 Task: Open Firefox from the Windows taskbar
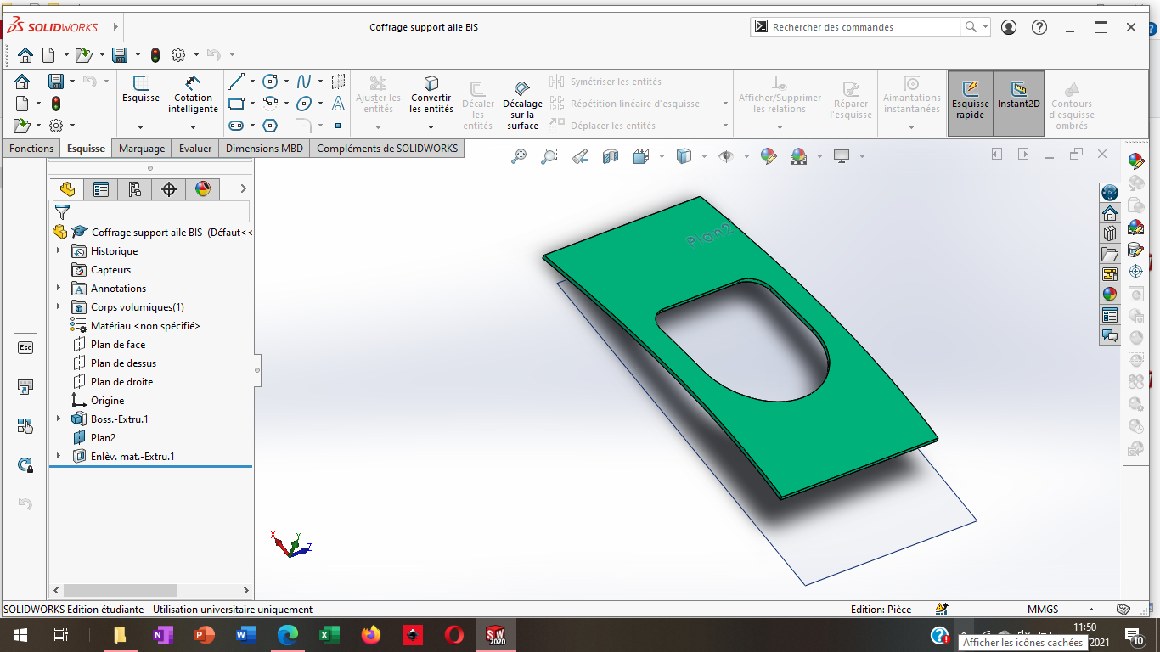[370, 635]
